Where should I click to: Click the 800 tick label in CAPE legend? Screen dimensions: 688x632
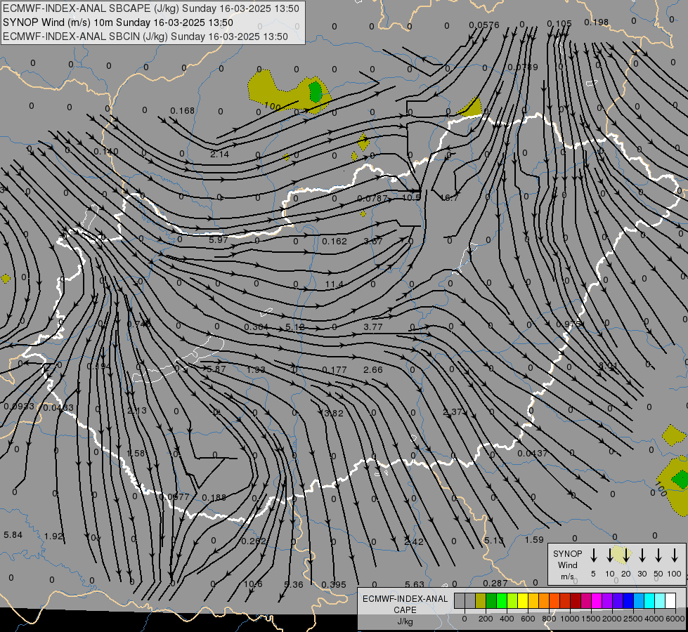549,619
